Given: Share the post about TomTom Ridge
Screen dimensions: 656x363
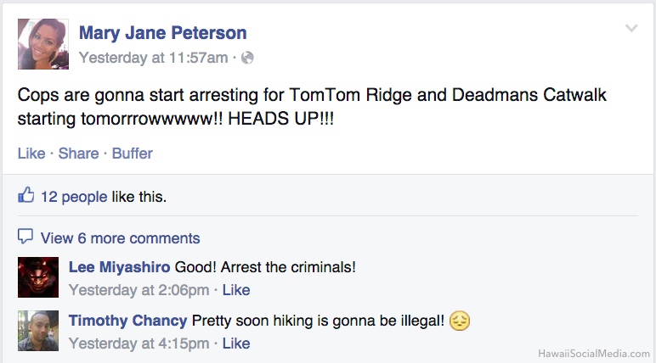Looking at the screenshot, I should click(78, 154).
